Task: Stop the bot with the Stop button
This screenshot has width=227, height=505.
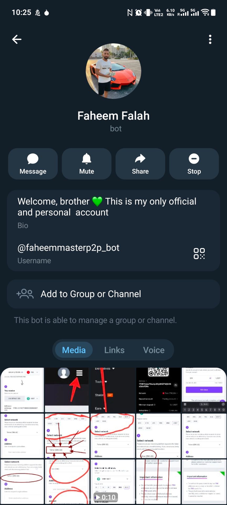Action: pos(194,164)
